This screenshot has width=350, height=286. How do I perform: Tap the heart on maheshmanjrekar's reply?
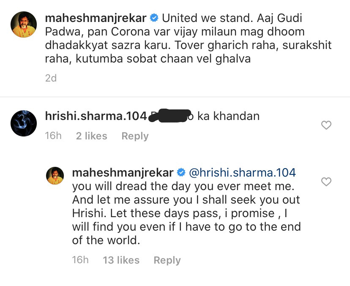click(x=326, y=182)
